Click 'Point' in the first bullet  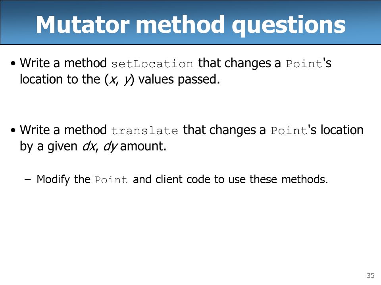(x=304, y=64)
